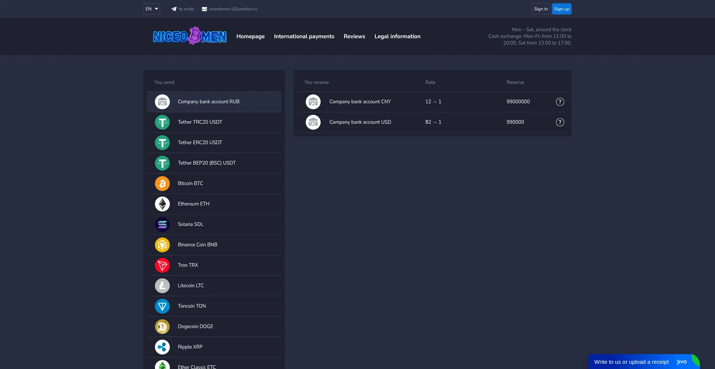Click the Ether Classic ETC icon
Image resolution: width=715 pixels, height=369 pixels.
pyautogui.click(x=162, y=365)
